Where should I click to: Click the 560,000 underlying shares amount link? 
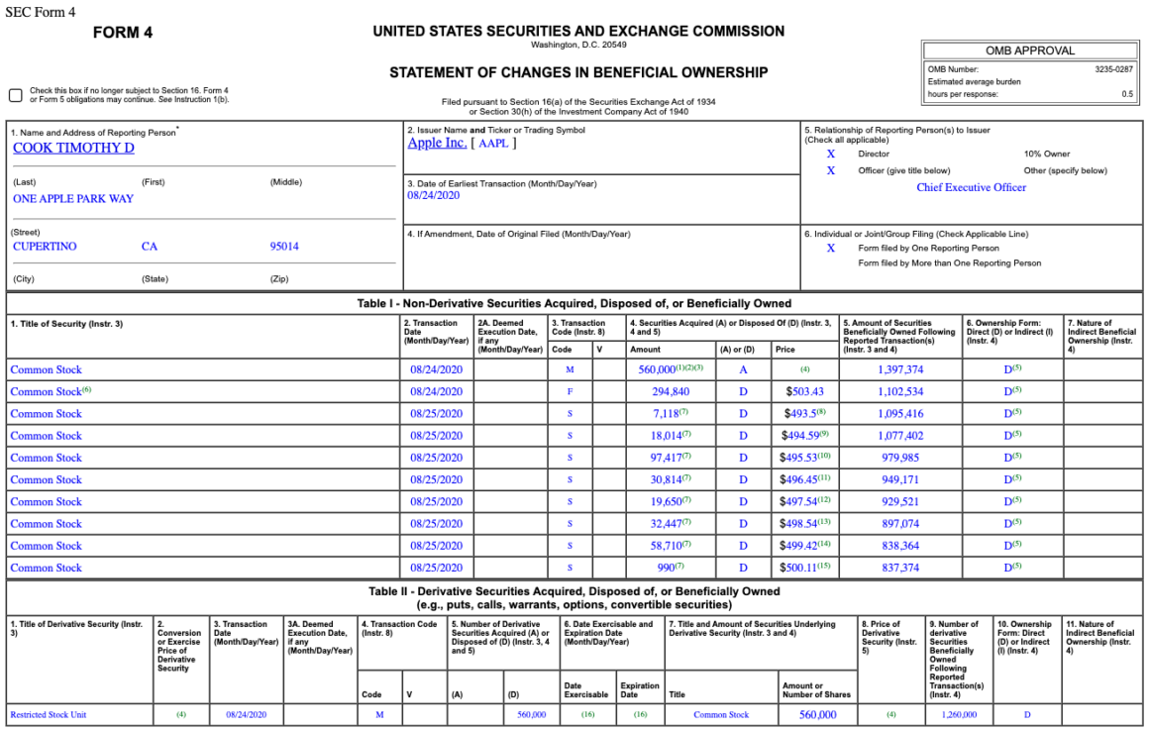click(x=816, y=713)
